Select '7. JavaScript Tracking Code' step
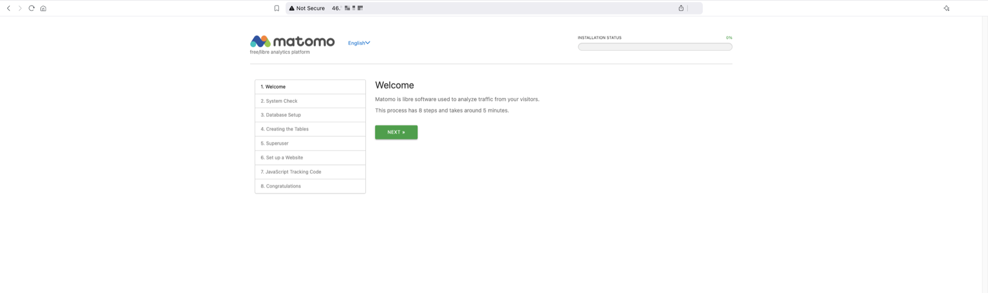The width and height of the screenshot is (988, 293). 310,172
